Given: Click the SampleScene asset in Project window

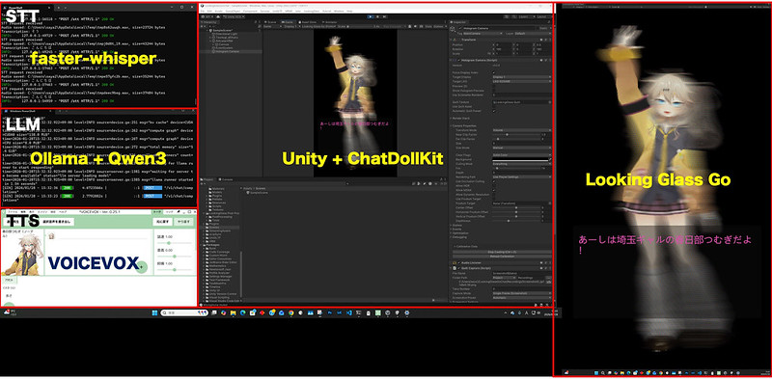Looking at the screenshot, I should click(x=258, y=193).
